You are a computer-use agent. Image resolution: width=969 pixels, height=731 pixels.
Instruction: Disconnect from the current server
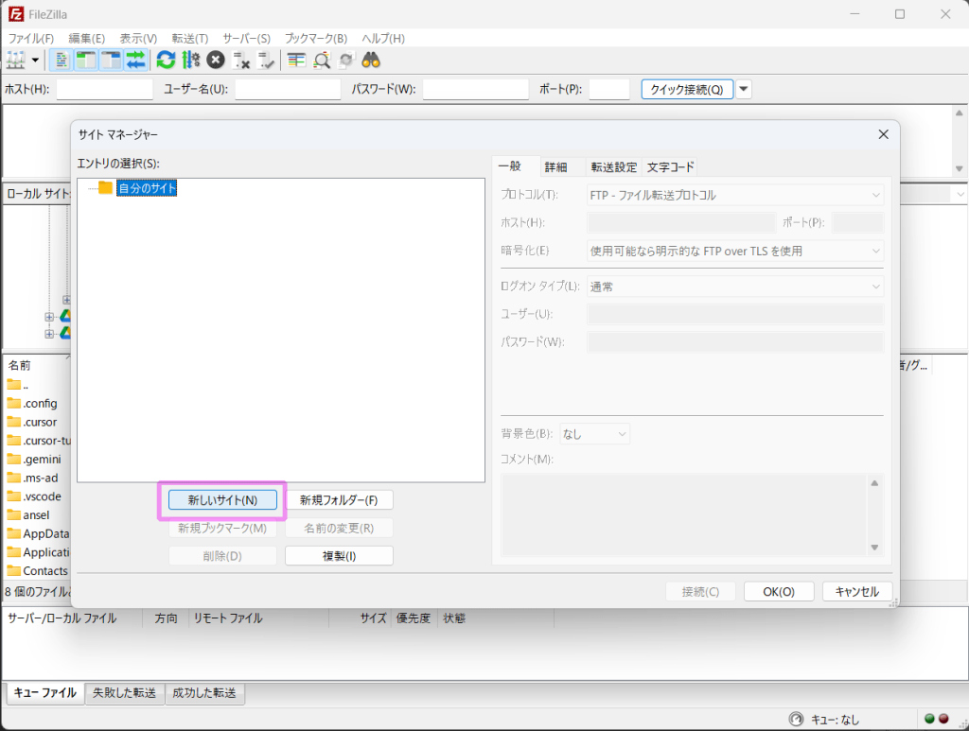tap(240, 61)
